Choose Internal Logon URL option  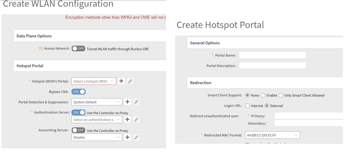pyautogui.click(x=247, y=106)
